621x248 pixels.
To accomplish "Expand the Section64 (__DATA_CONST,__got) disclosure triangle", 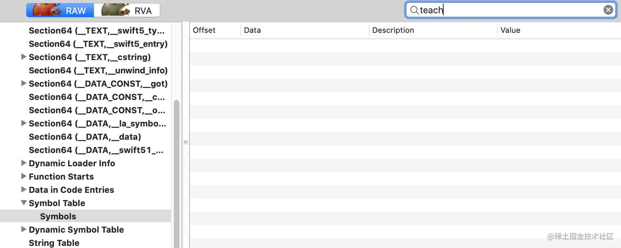I will [24, 83].
